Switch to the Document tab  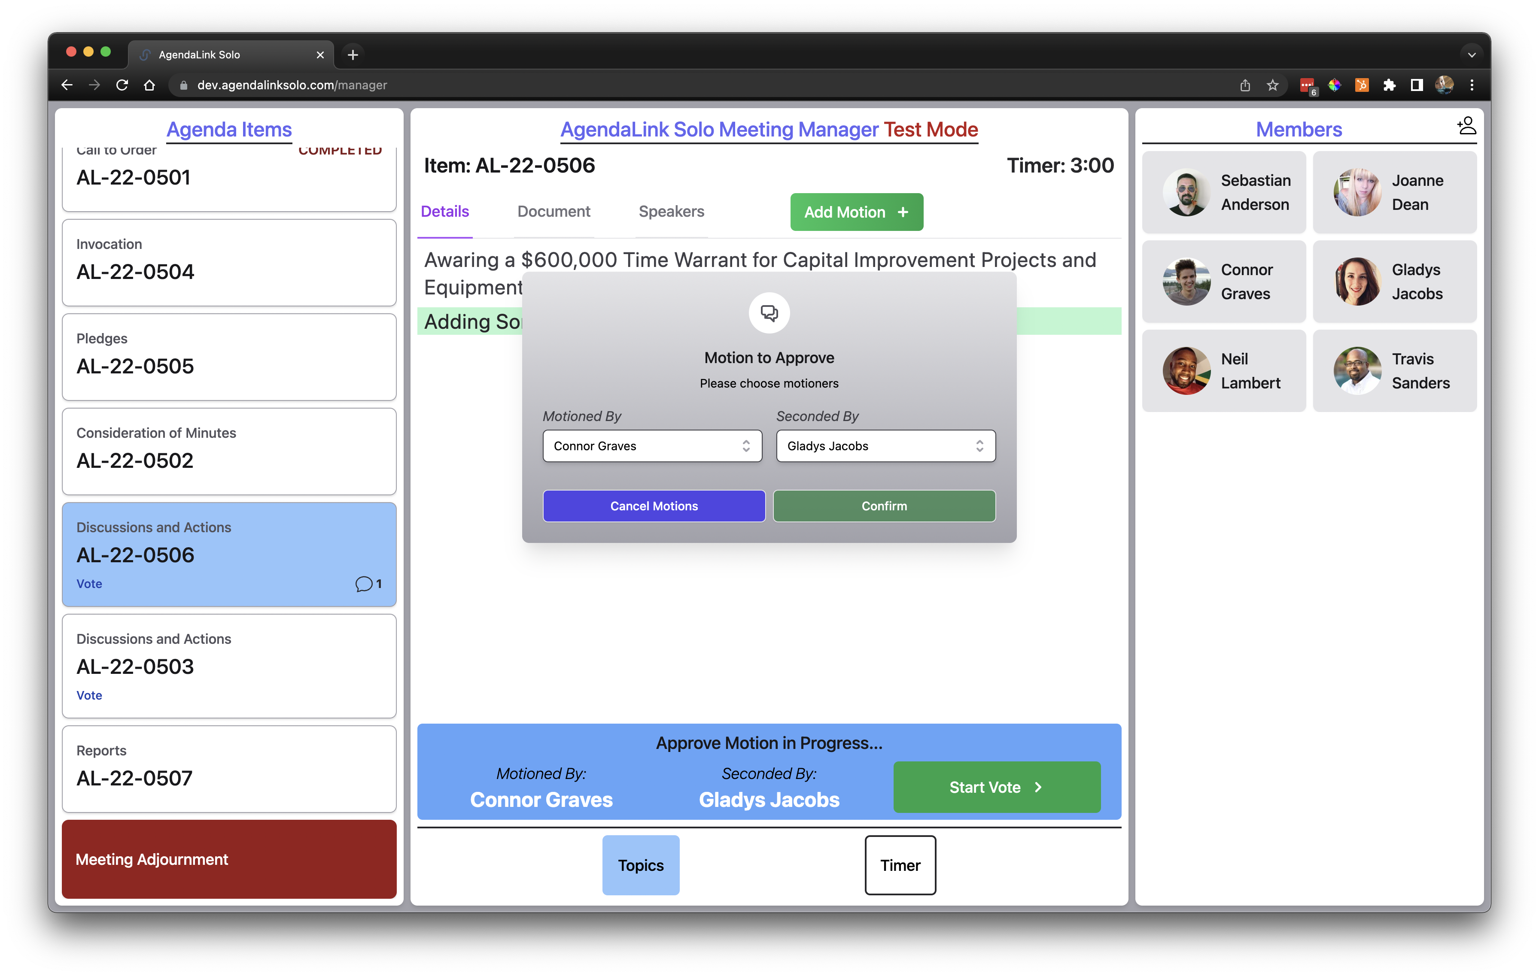554,212
